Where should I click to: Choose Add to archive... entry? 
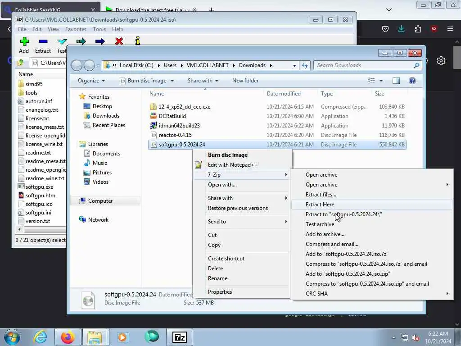tap(371, 234)
